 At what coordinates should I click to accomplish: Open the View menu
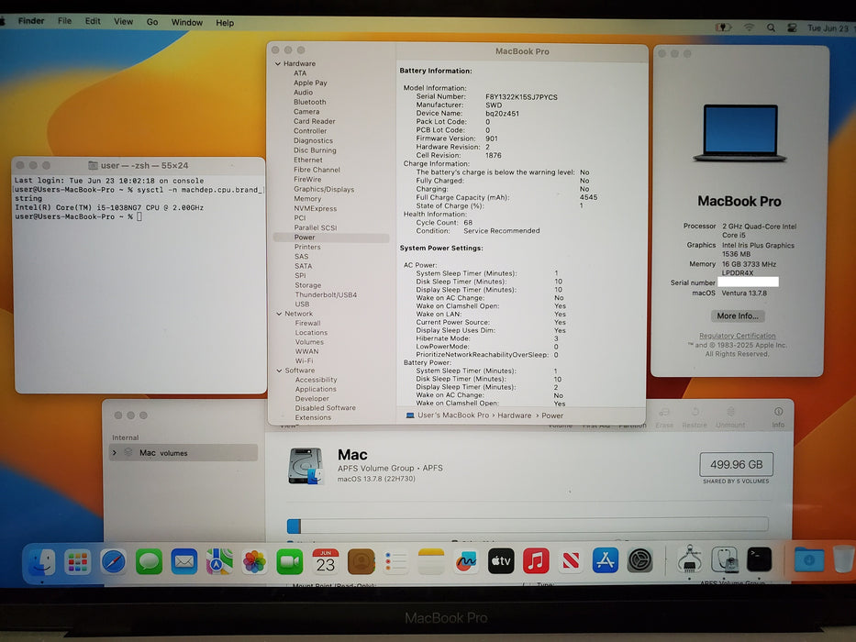(x=123, y=21)
